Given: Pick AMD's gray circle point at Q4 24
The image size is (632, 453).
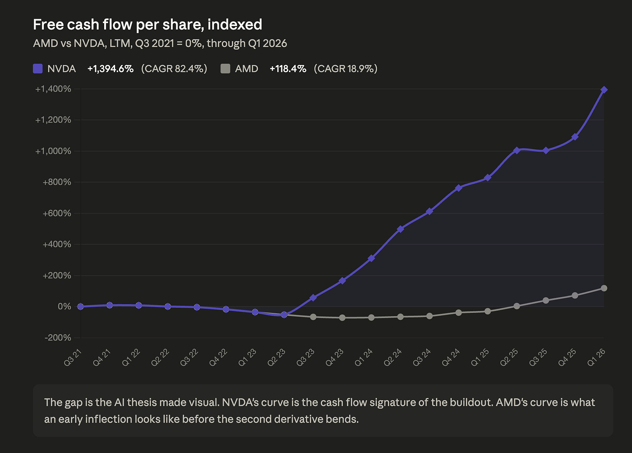Looking at the screenshot, I should (459, 312).
